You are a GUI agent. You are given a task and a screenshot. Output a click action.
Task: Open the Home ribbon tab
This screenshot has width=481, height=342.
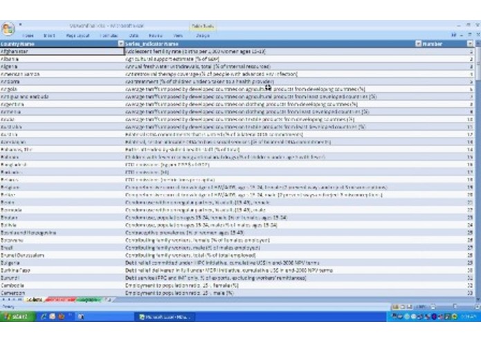tap(28, 35)
